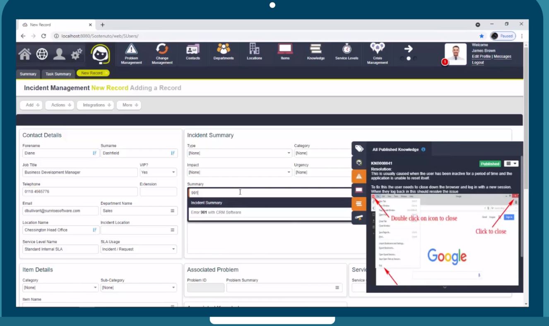
Task: Click info icon beside All Published Knowledge
Action: (423, 149)
